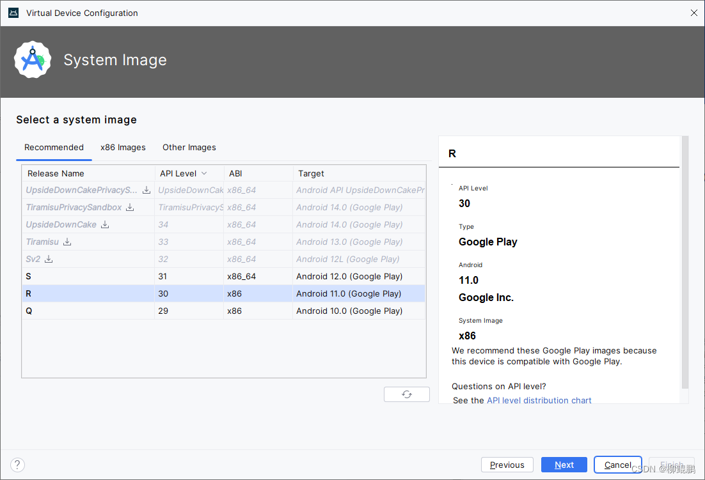This screenshot has width=705, height=480.
Task: Download the UpsideDownCakePrivacySandbox system image
Action: [147, 190]
